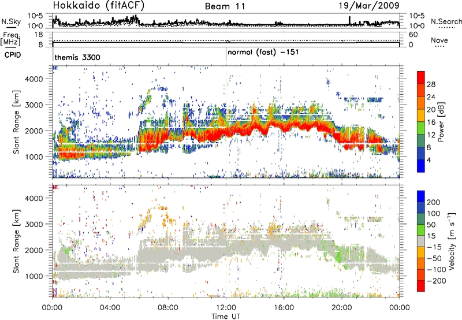Screen dimensions: 462x320
Task: Click the bright blue bottom Power colorbar segment
Action: point(421,166)
